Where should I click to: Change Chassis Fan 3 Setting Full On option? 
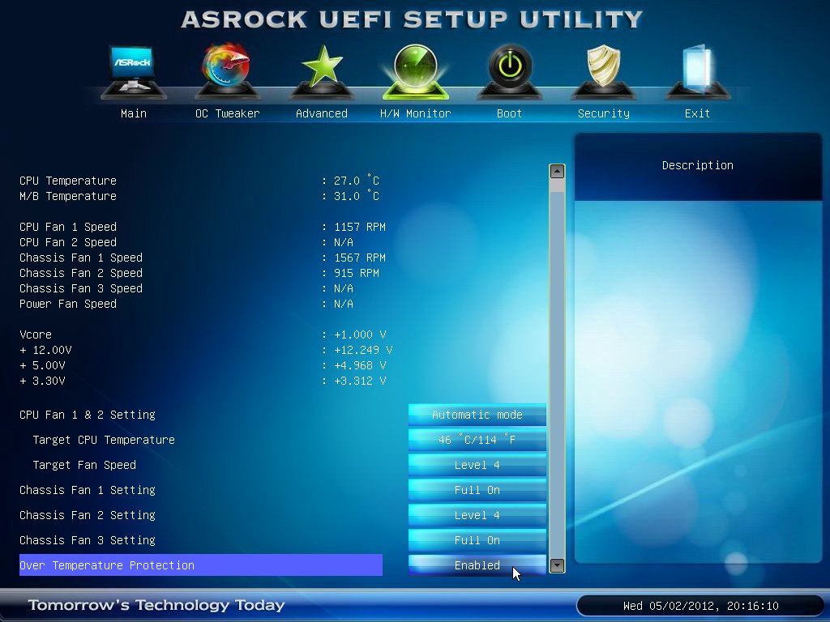tap(477, 540)
